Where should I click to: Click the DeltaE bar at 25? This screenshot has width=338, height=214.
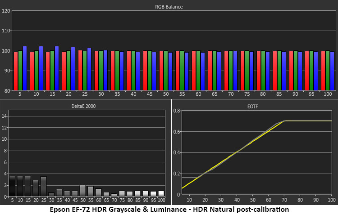pyautogui.click(x=44, y=187)
